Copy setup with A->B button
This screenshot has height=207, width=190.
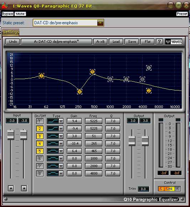(101, 42)
